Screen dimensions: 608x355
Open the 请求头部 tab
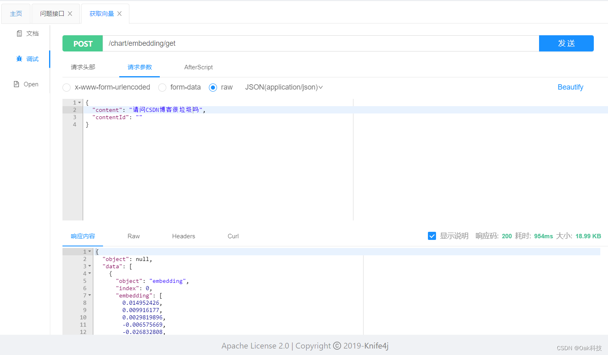click(83, 67)
